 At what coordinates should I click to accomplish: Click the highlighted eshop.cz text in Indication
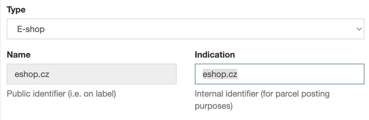pyautogui.click(x=220, y=74)
